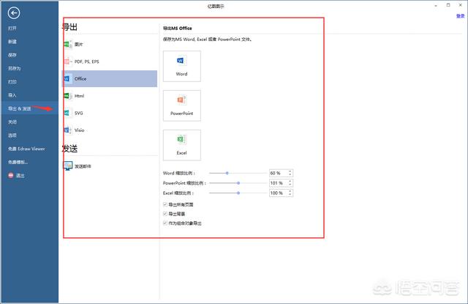
Task: Decrease Excel scale with down stepper
Action: tap(290, 195)
